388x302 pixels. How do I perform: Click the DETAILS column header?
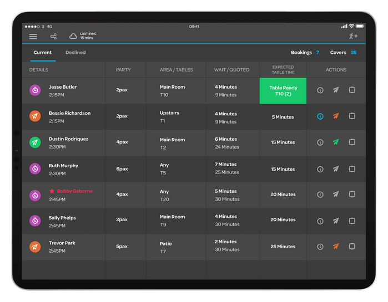(39, 70)
